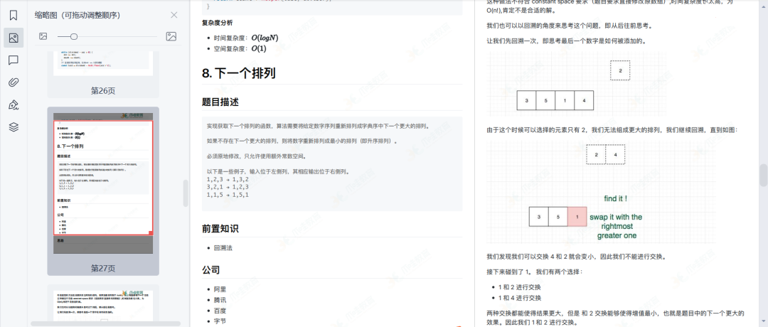
Task: Click the bullet 1 和 4 进行交换
Action: tap(520, 298)
